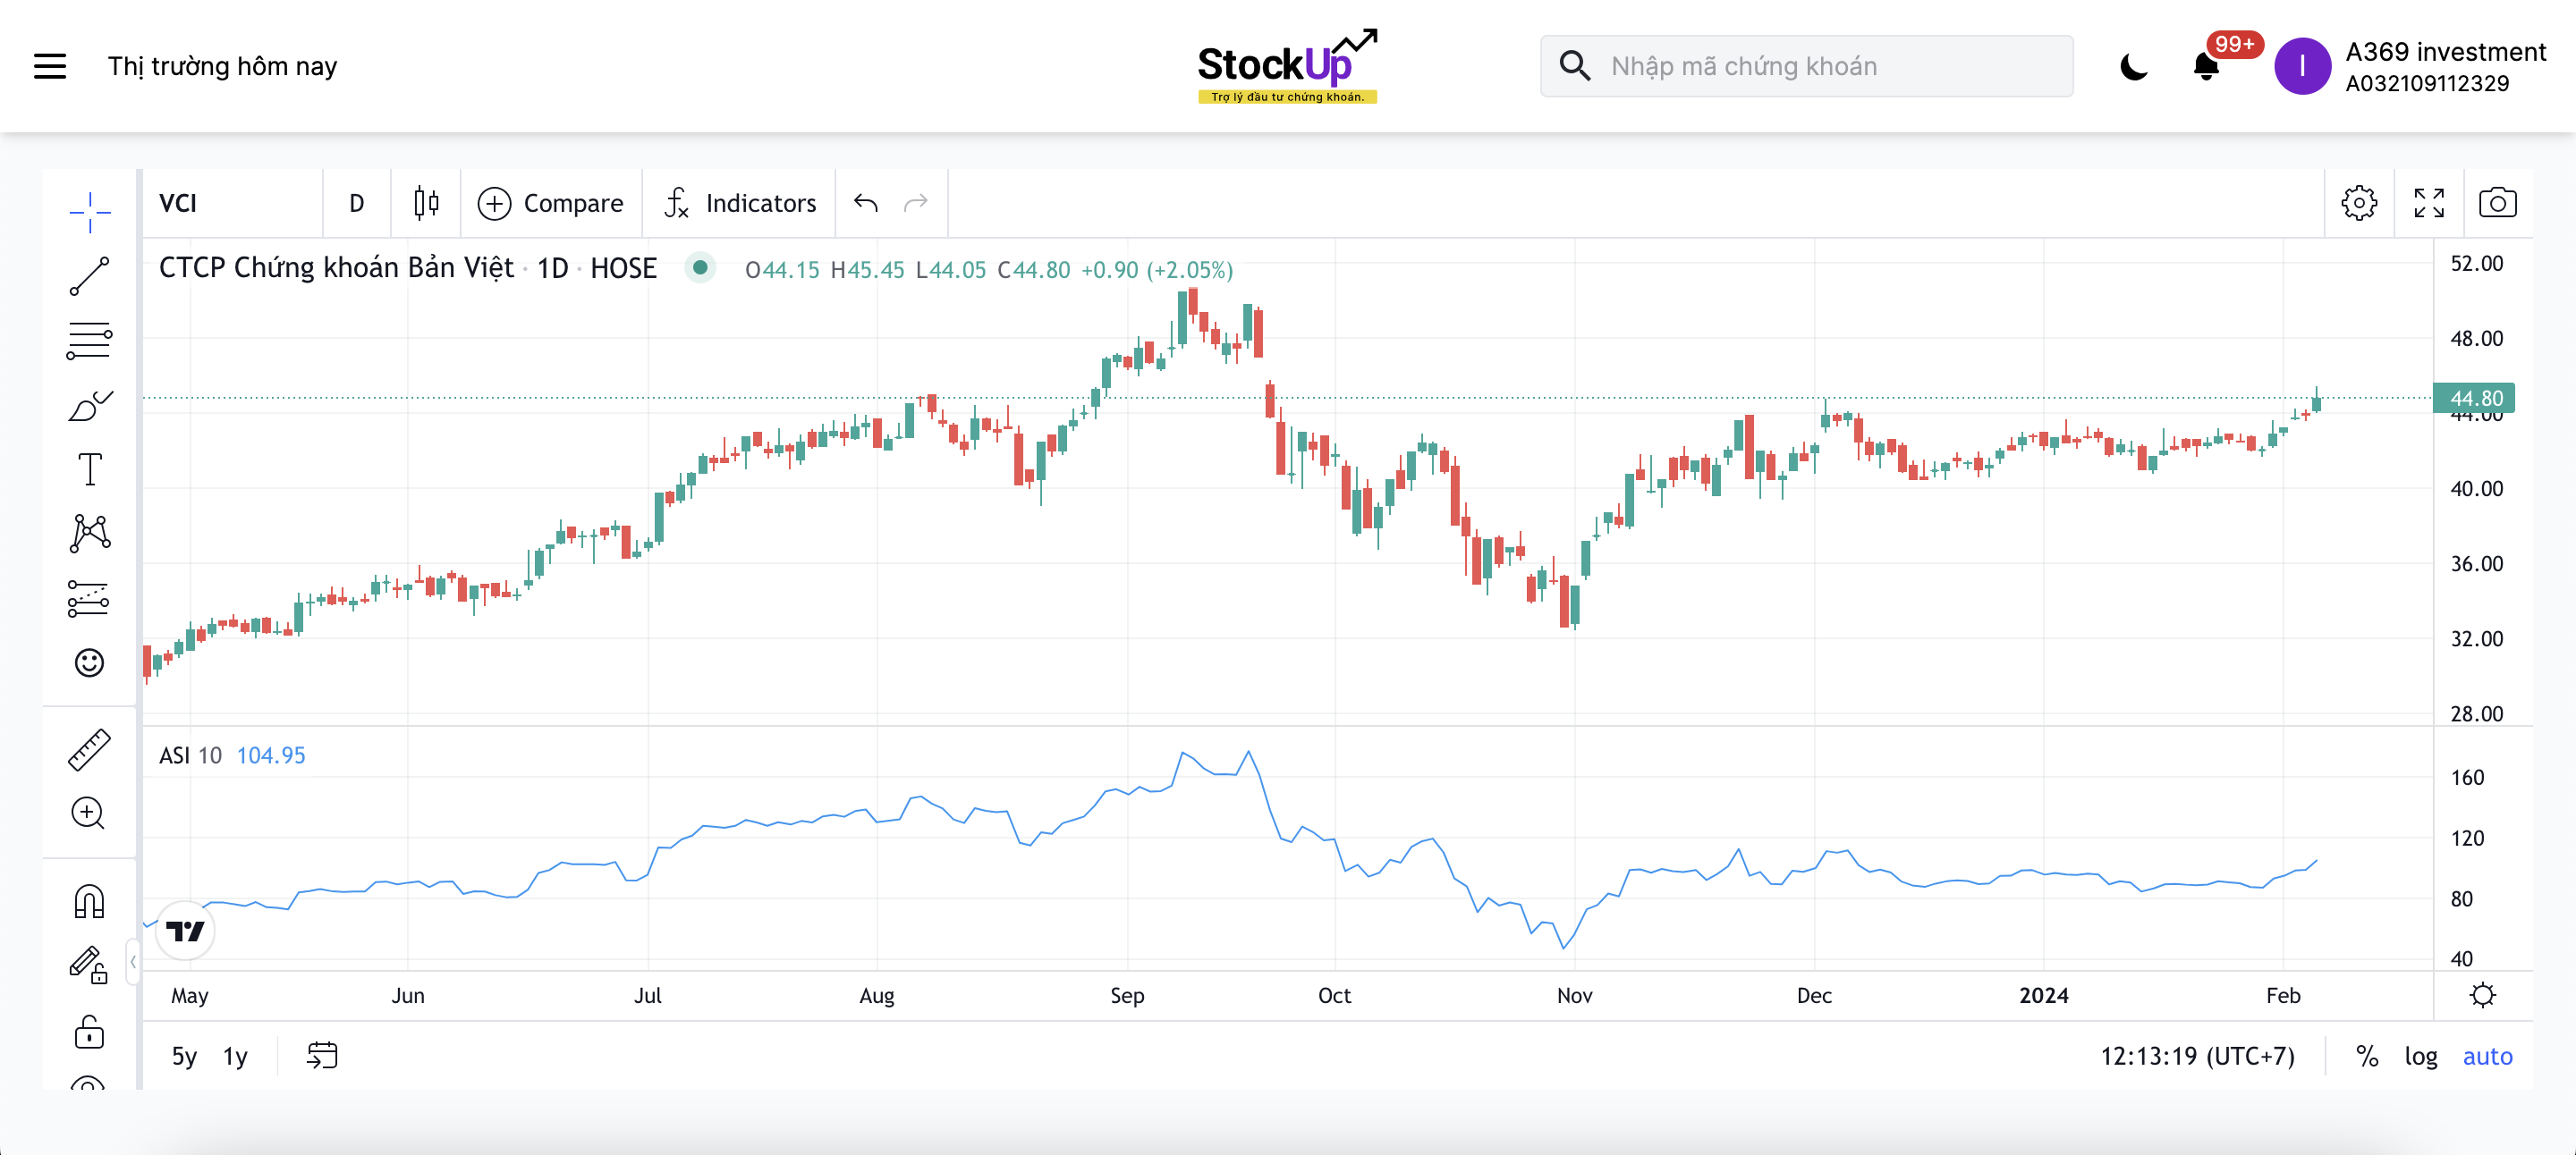The height and width of the screenshot is (1155, 2576).
Task: Select the trend line drawing tool
Action: (x=89, y=277)
